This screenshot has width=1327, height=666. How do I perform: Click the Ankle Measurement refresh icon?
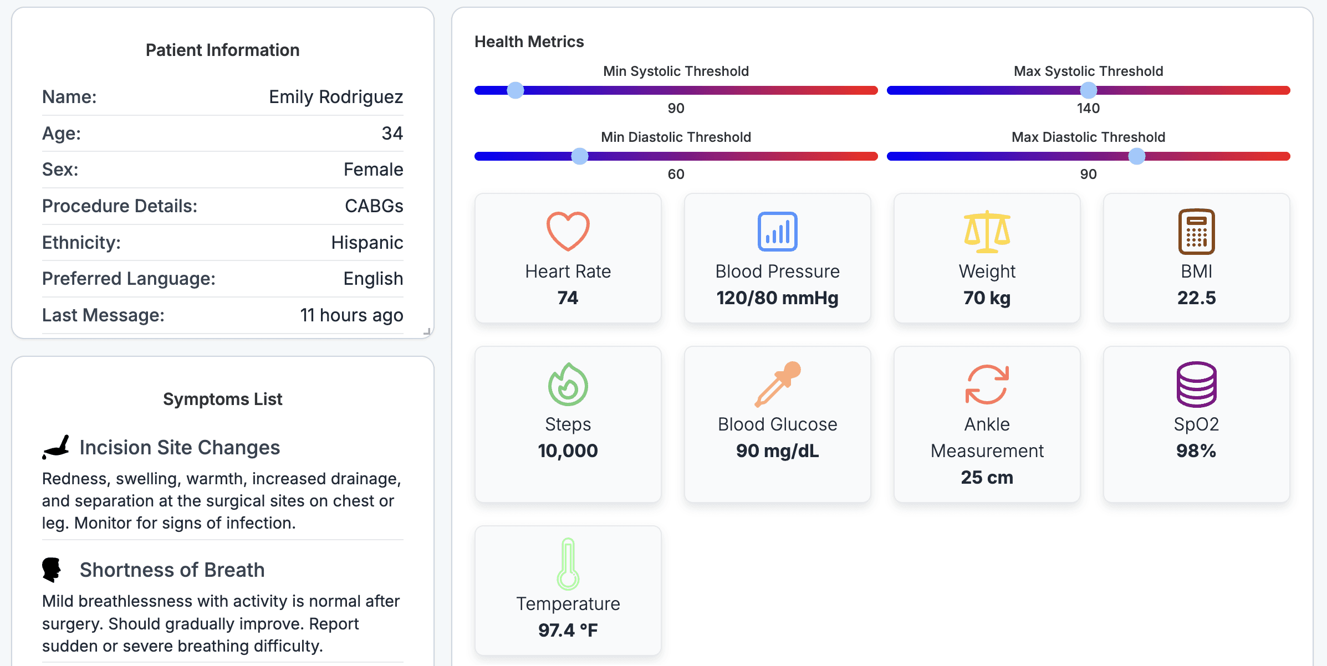click(x=987, y=385)
